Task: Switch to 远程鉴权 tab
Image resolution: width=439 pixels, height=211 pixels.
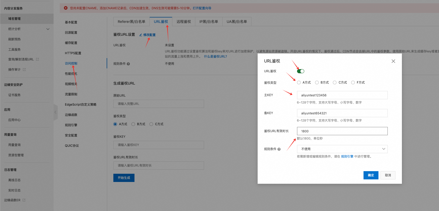Action: [x=184, y=22]
